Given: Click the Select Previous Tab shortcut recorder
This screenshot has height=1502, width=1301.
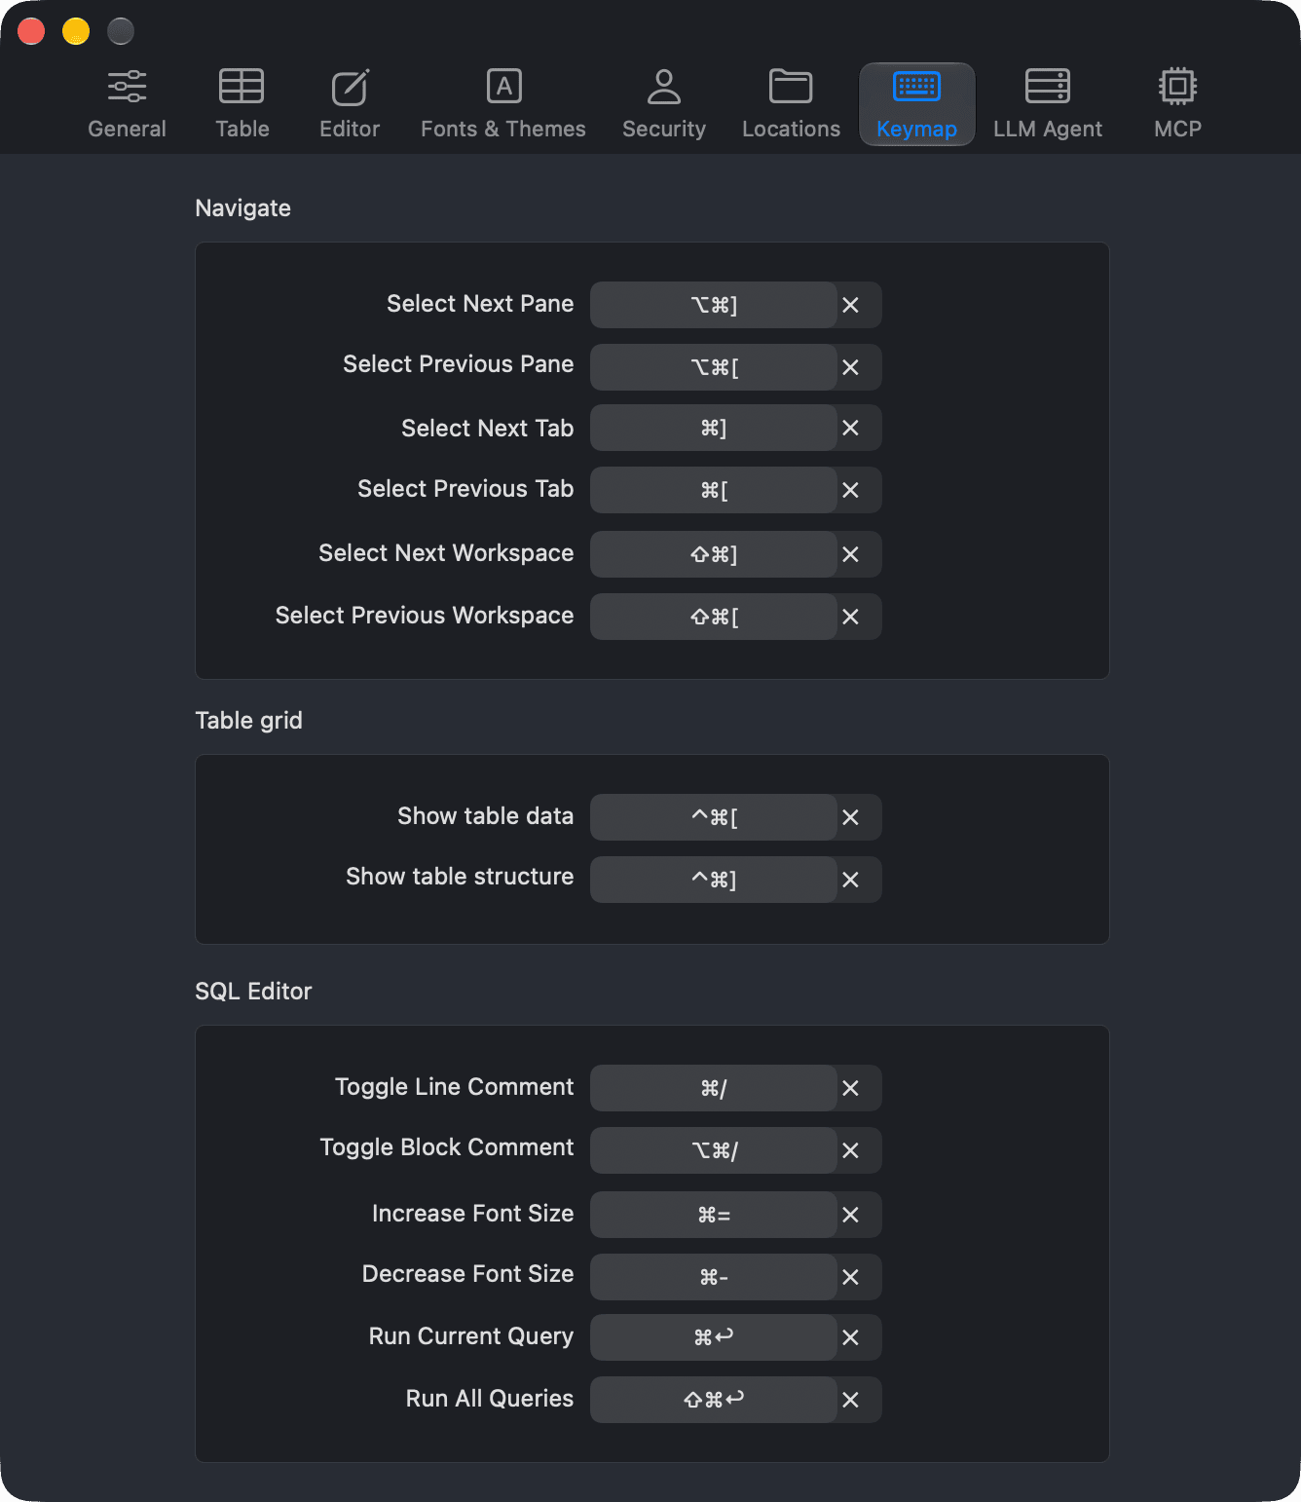Looking at the screenshot, I should click(x=714, y=490).
